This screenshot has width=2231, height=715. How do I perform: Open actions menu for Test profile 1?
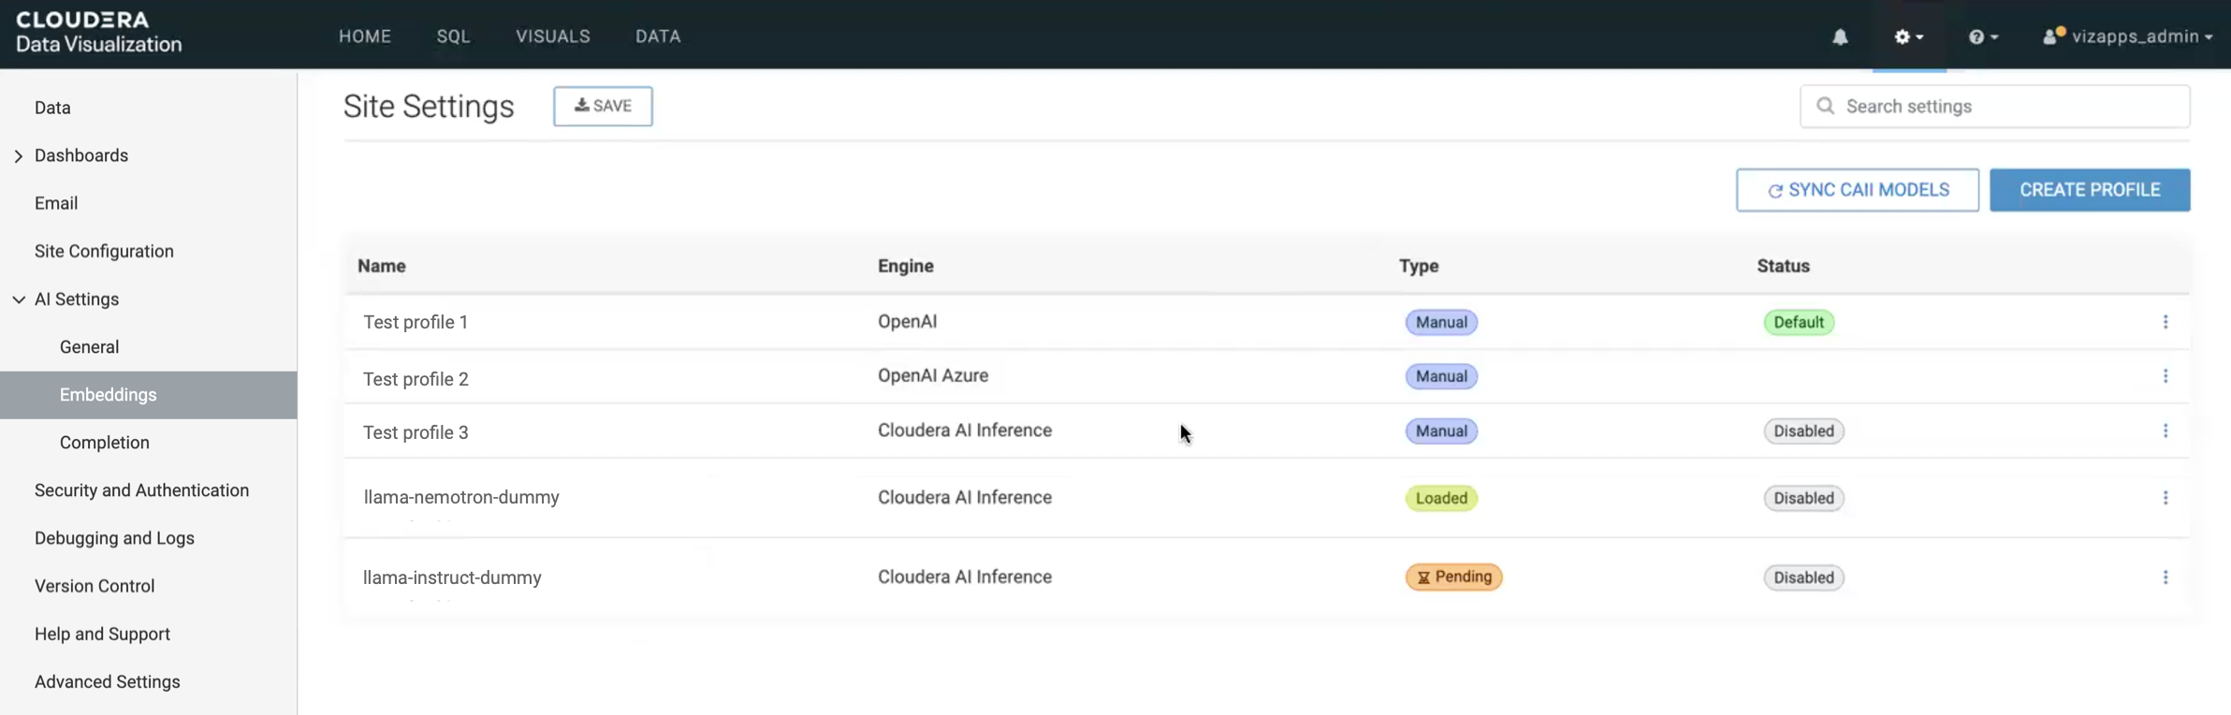2165,322
